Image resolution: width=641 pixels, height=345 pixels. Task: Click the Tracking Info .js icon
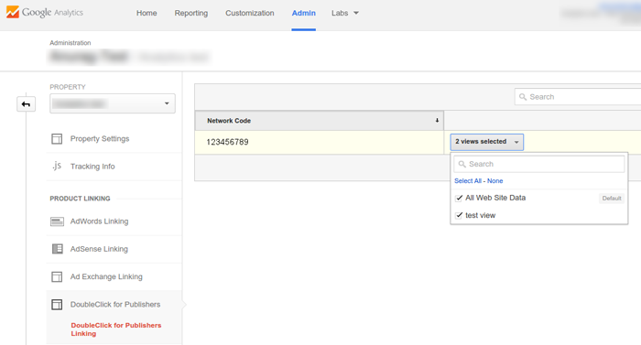(x=57, y=166)
